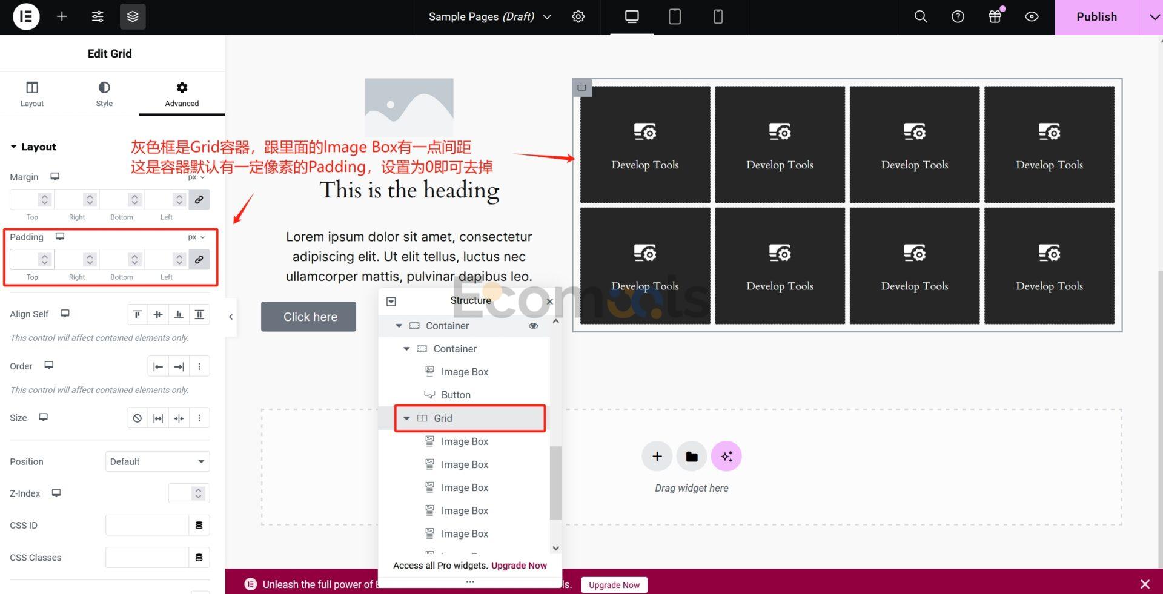Viewport: 1163px width, 594px height.
Task: Select the Advanced tab
Action: click(182, 94)
